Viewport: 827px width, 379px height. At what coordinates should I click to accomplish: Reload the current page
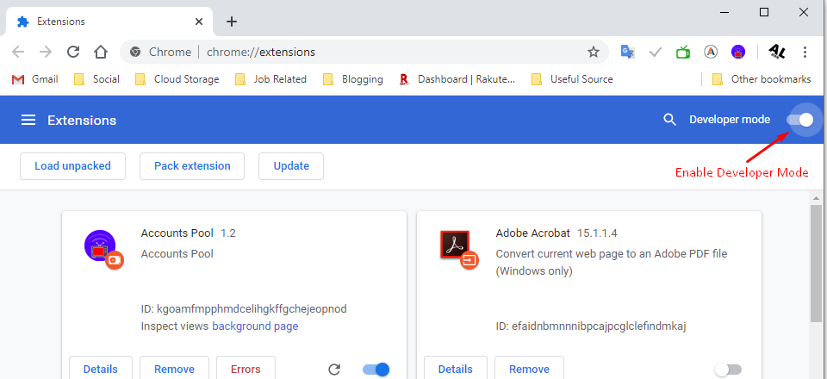73,52
